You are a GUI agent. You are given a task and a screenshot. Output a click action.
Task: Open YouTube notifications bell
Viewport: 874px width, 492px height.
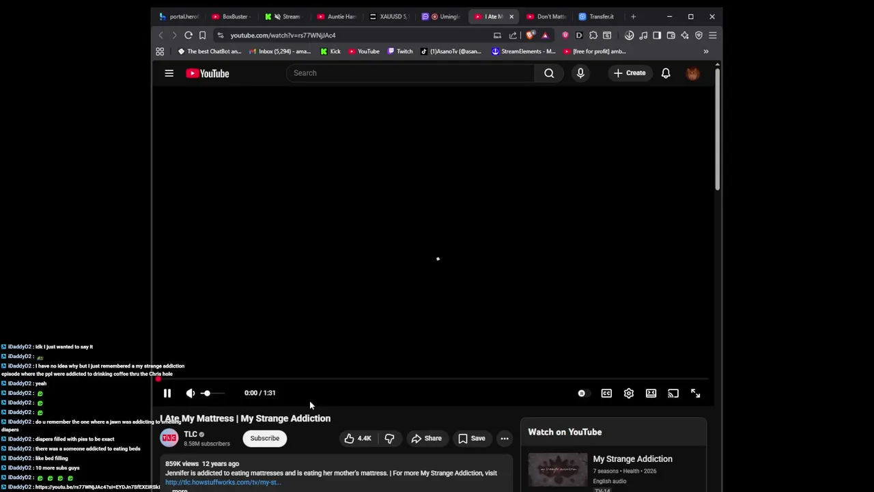point(666,73)
